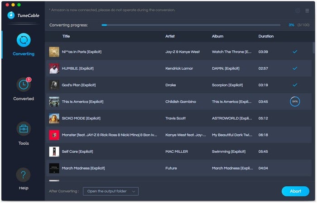This screenshot has width=317, height=203.
Task: Select This Is America [Explicit] title
Action: [82, 101]
